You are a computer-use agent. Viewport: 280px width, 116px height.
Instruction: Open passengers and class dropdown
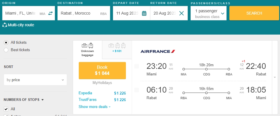[x=208, y=13]
